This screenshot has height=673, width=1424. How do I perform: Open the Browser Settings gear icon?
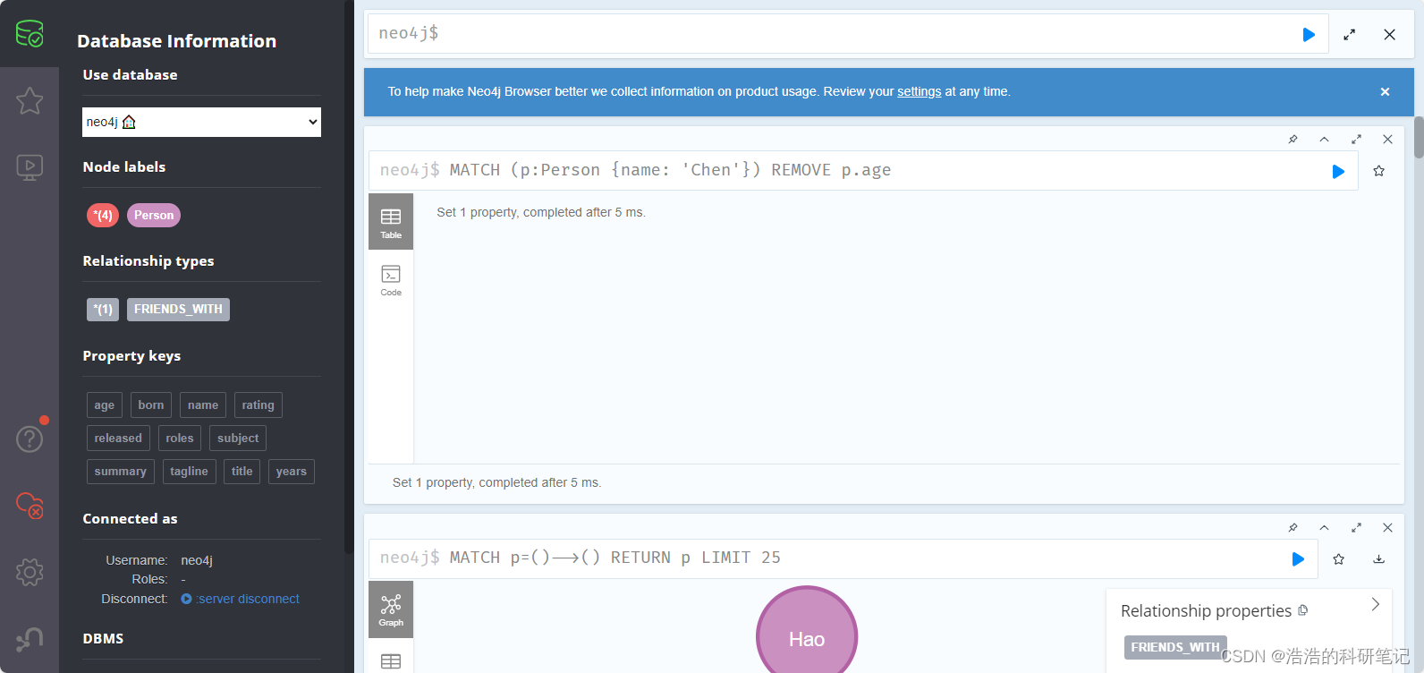pos(30,572)
